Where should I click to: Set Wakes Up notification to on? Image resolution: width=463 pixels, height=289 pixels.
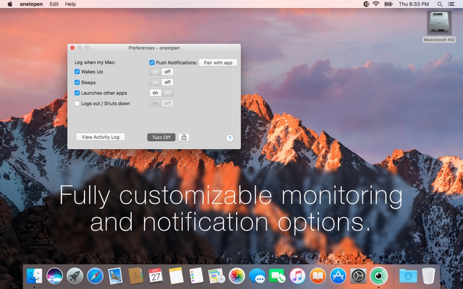pos(155,72)
